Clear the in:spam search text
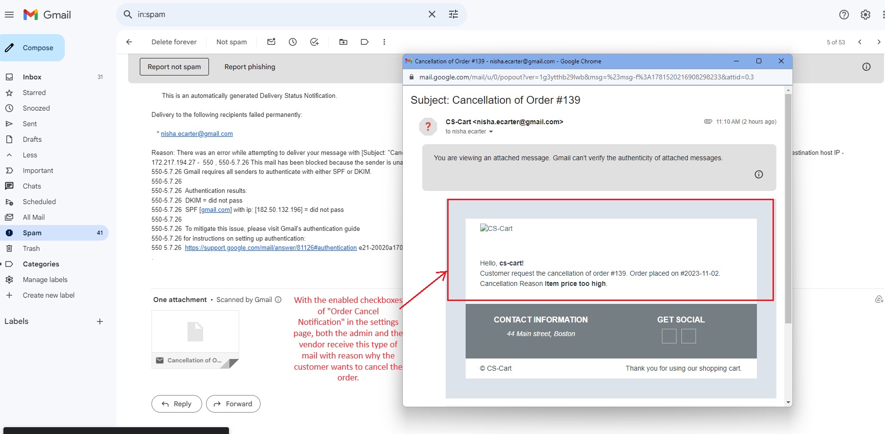This screenshot has height=434, width=885. (x=432, y=15)
